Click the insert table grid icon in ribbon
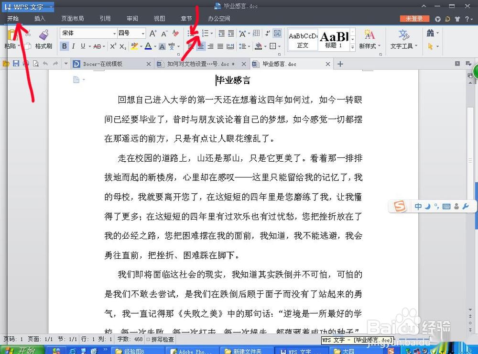Viewport: 478px width, 354px height. click(x=256, y=33)
